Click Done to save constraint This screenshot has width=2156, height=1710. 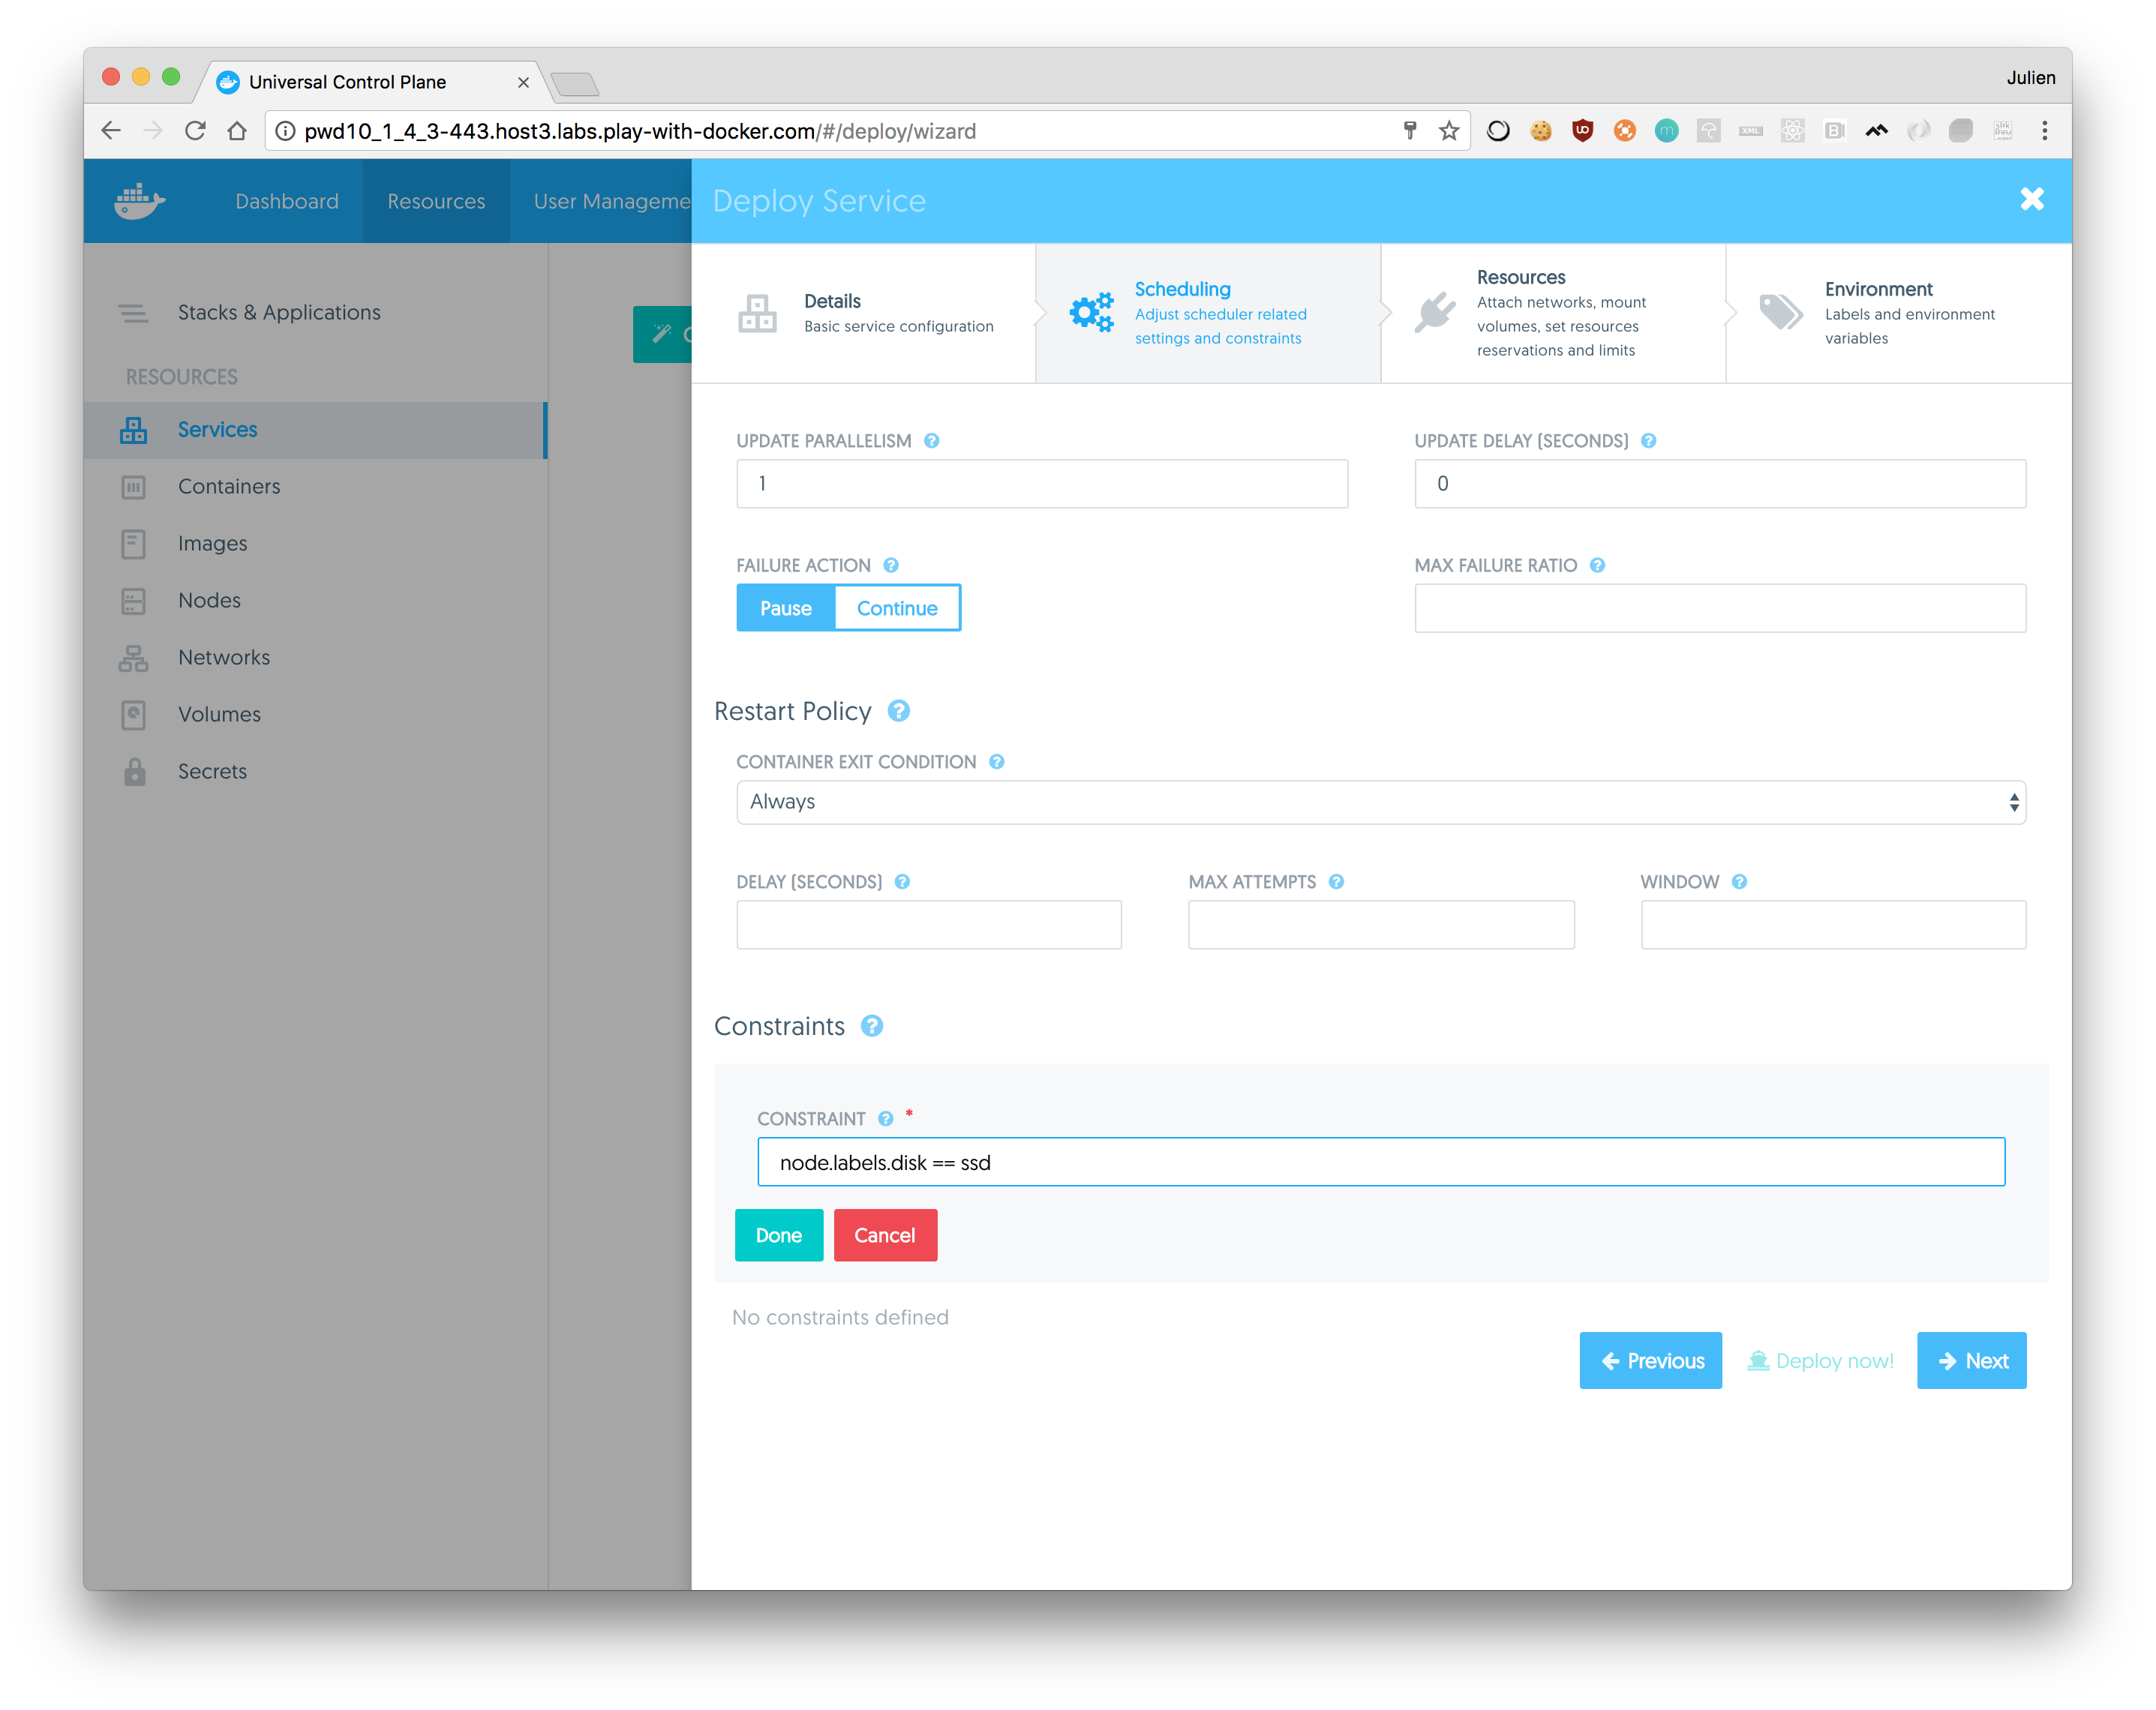[x=778, y=1235]
